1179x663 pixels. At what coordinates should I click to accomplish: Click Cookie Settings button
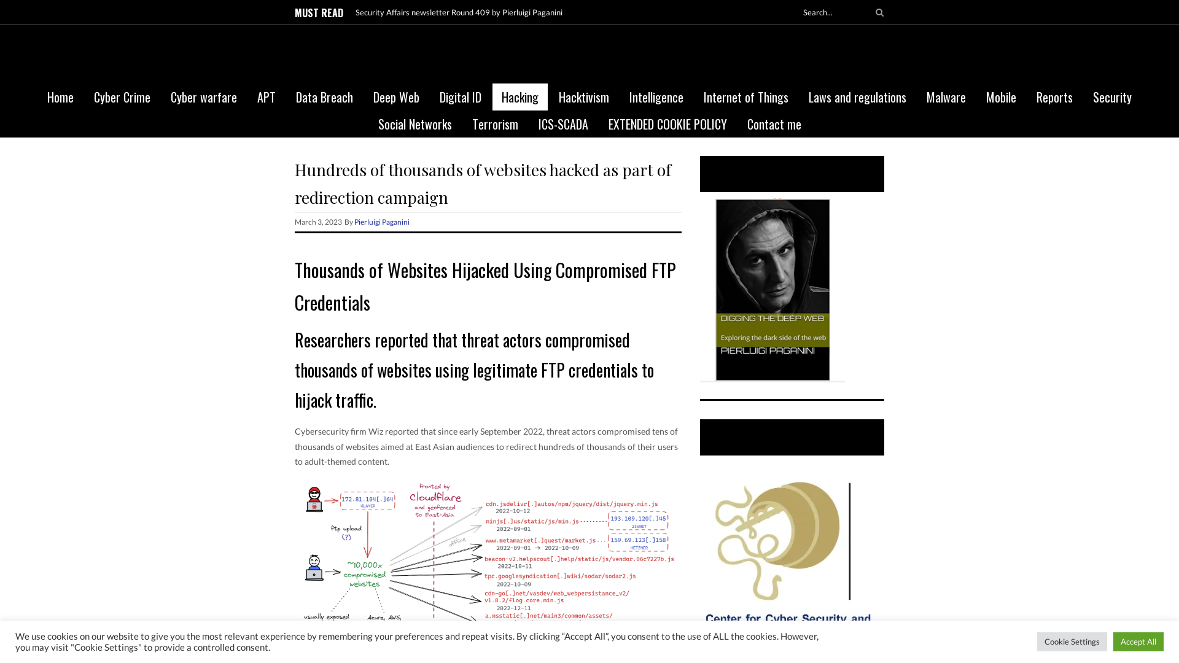(1072, 641)
